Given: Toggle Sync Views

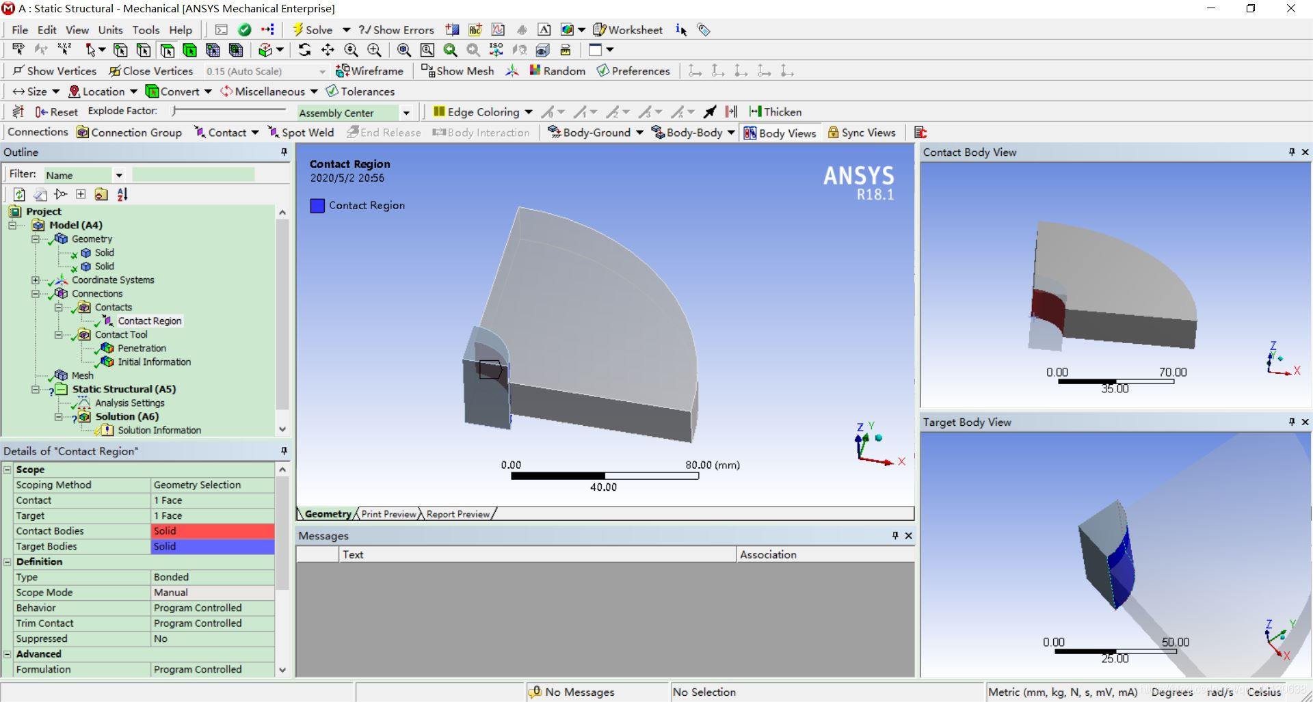Looking at the screenshot, I should tap(862, 133).
